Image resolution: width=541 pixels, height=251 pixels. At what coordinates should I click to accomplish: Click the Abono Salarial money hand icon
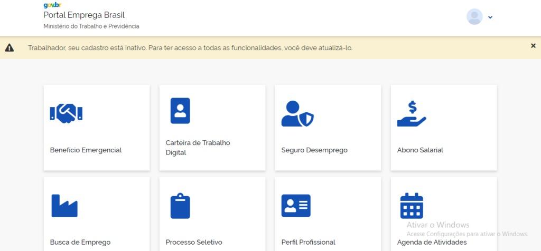click(x=411, y=114)
